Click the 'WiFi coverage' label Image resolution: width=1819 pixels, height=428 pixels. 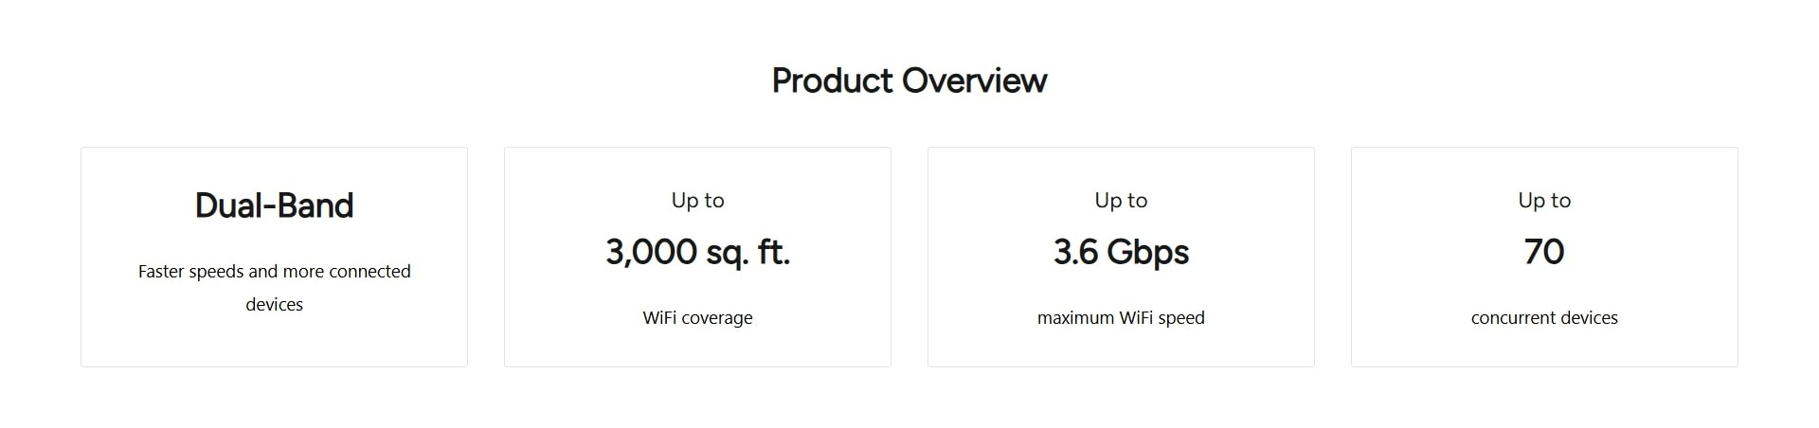coord(697,318)
